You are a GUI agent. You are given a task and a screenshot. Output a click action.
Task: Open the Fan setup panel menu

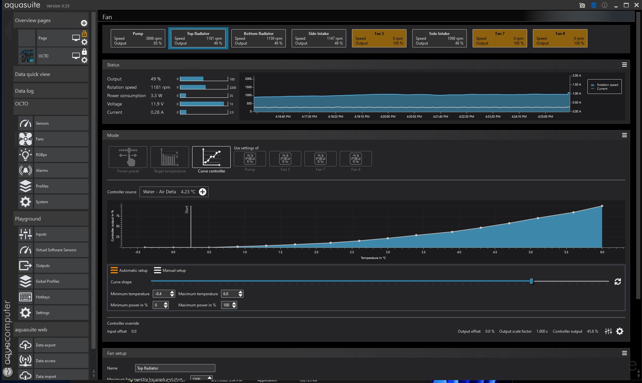pos(624,353)
